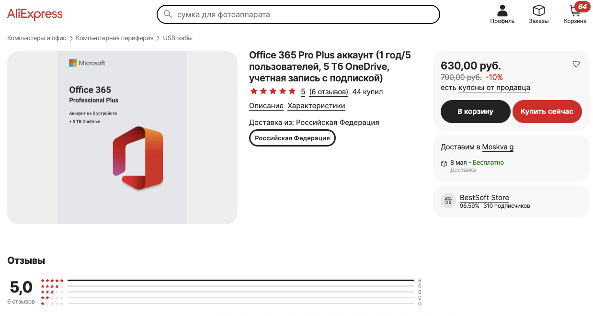Click the four-star rating bar
The width and height of the screenshot is (593, 316).
(239, 286)
